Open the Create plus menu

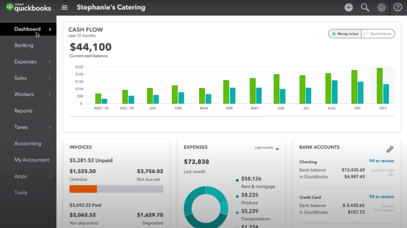click(349, 7)
